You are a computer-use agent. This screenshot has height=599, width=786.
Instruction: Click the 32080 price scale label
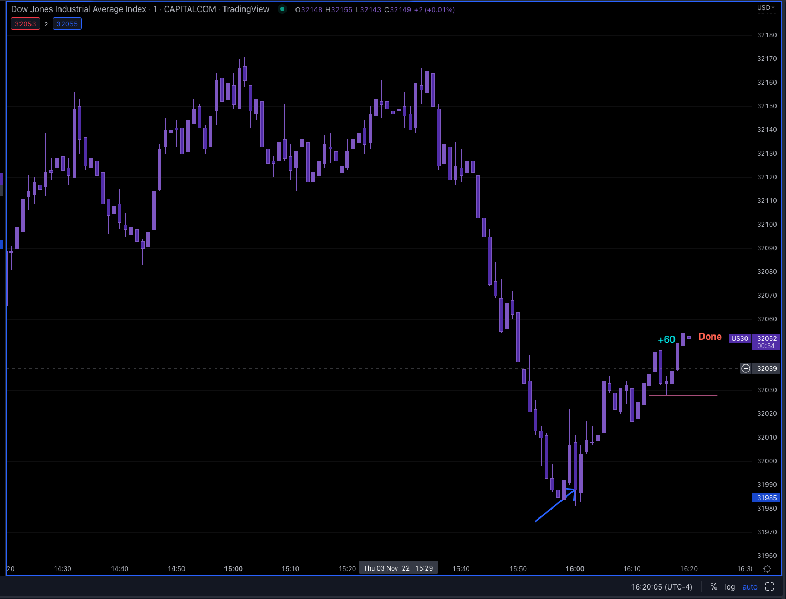[x=767, y=272]
